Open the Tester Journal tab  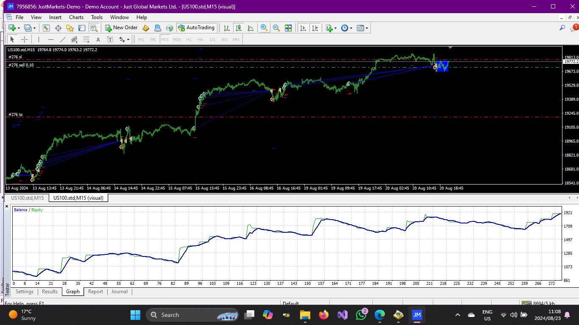click(119, 292)
